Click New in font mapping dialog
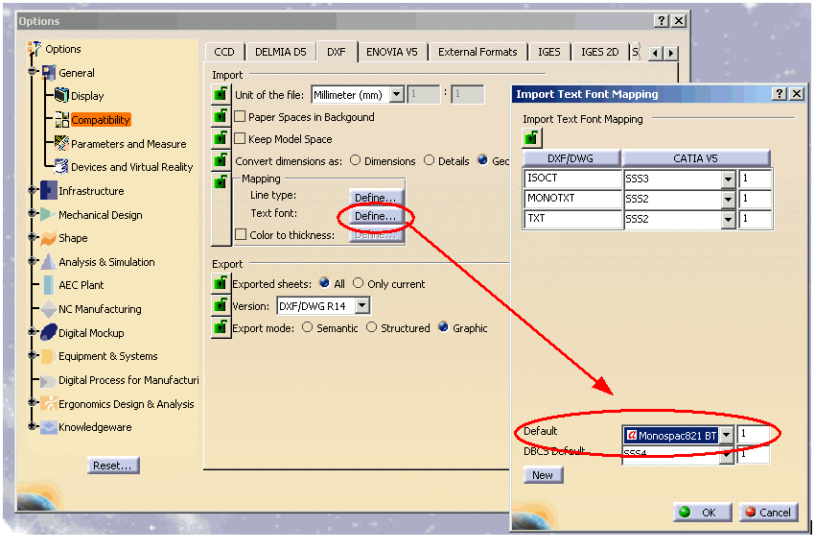Image resolution: width=815 pixels, height=550 pixels. tap(543, 474)
